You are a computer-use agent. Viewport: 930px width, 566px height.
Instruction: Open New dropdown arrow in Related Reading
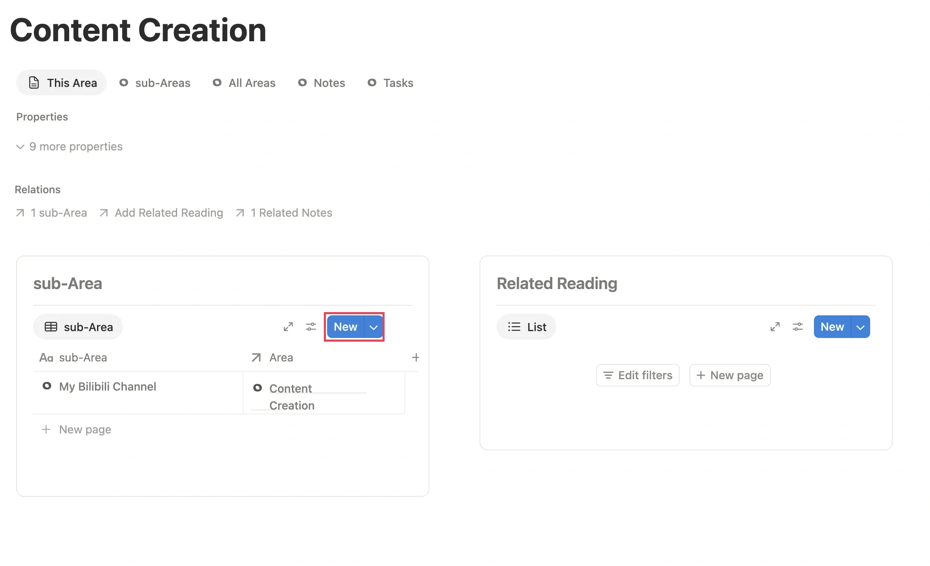coord(860,327)
